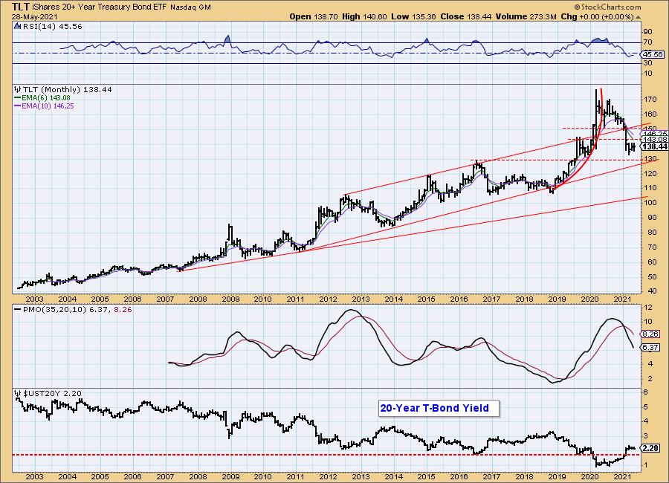Click the RSI(14) 45.56 indicator label
The width and height of the screenshot is (669, 483).
click(51, 26)
